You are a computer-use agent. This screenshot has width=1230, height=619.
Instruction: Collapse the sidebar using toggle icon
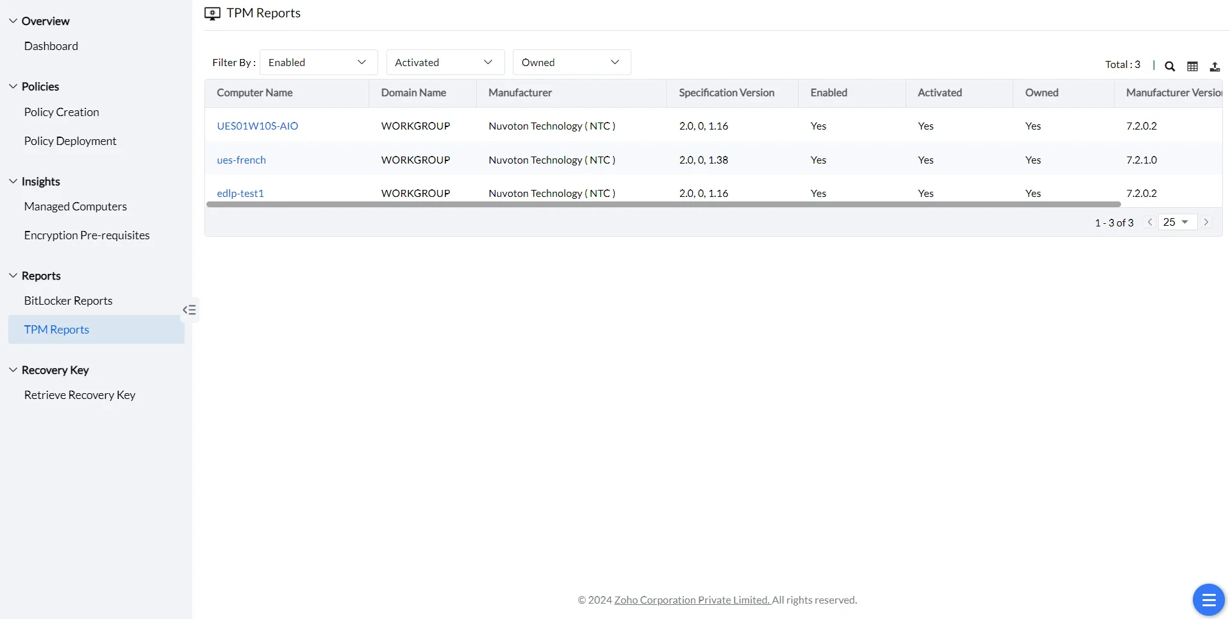pyautogui.click(x=190, y=310)
